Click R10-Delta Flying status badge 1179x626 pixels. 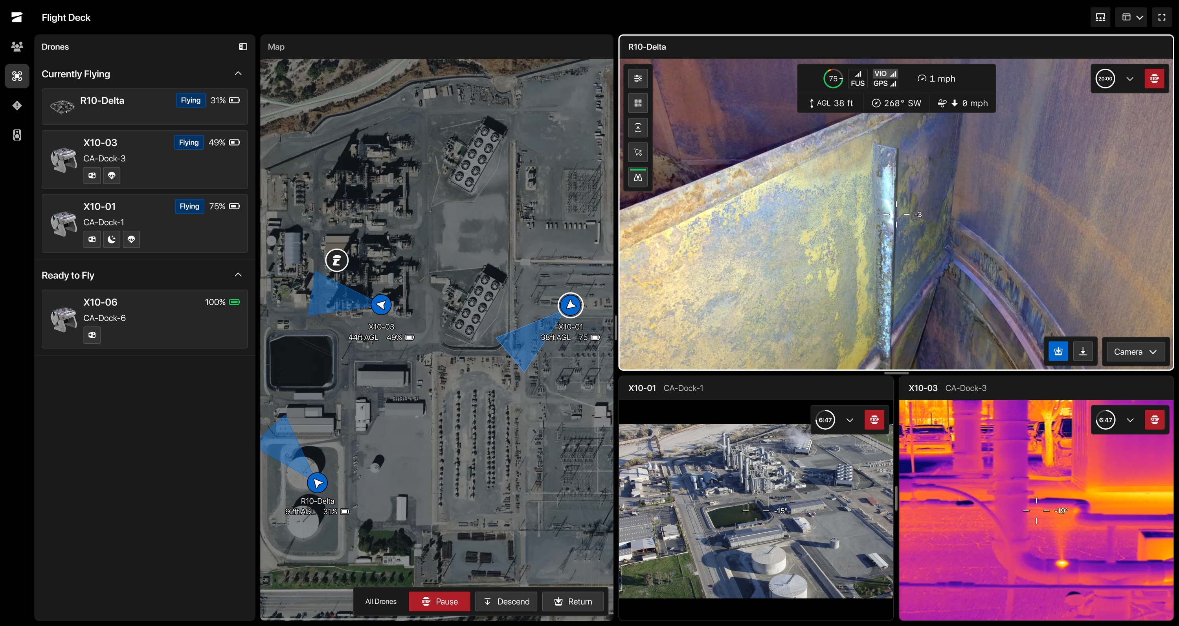191,100
